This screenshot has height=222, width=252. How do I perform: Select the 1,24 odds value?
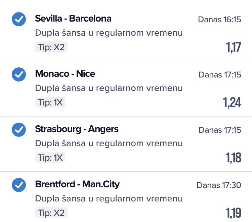232,102
